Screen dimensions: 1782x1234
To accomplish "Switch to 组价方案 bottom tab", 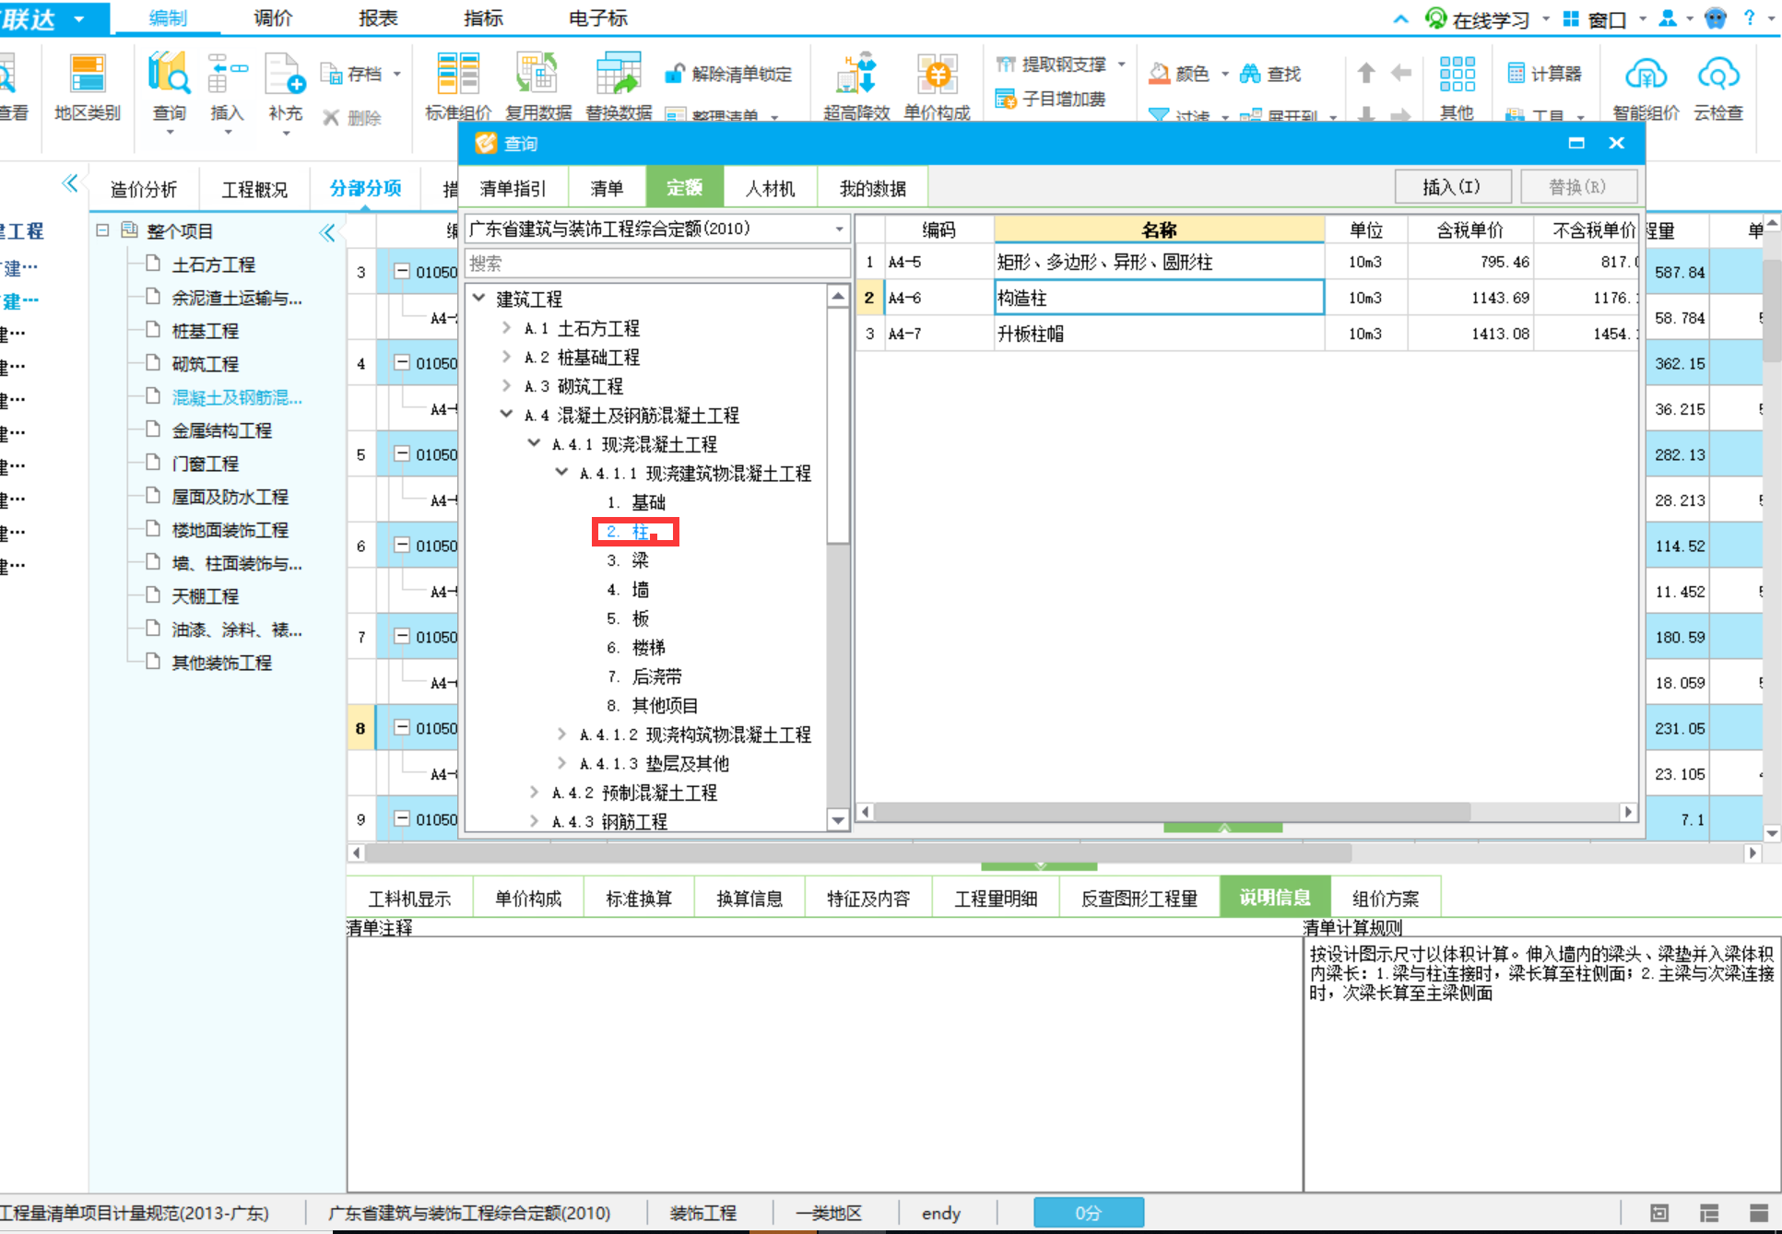I will pos(1385,898).
